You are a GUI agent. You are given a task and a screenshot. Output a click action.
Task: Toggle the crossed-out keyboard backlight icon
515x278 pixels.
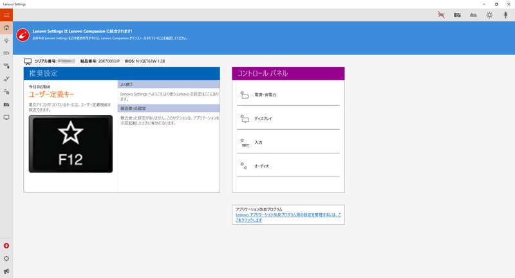(x=441, y=15)
